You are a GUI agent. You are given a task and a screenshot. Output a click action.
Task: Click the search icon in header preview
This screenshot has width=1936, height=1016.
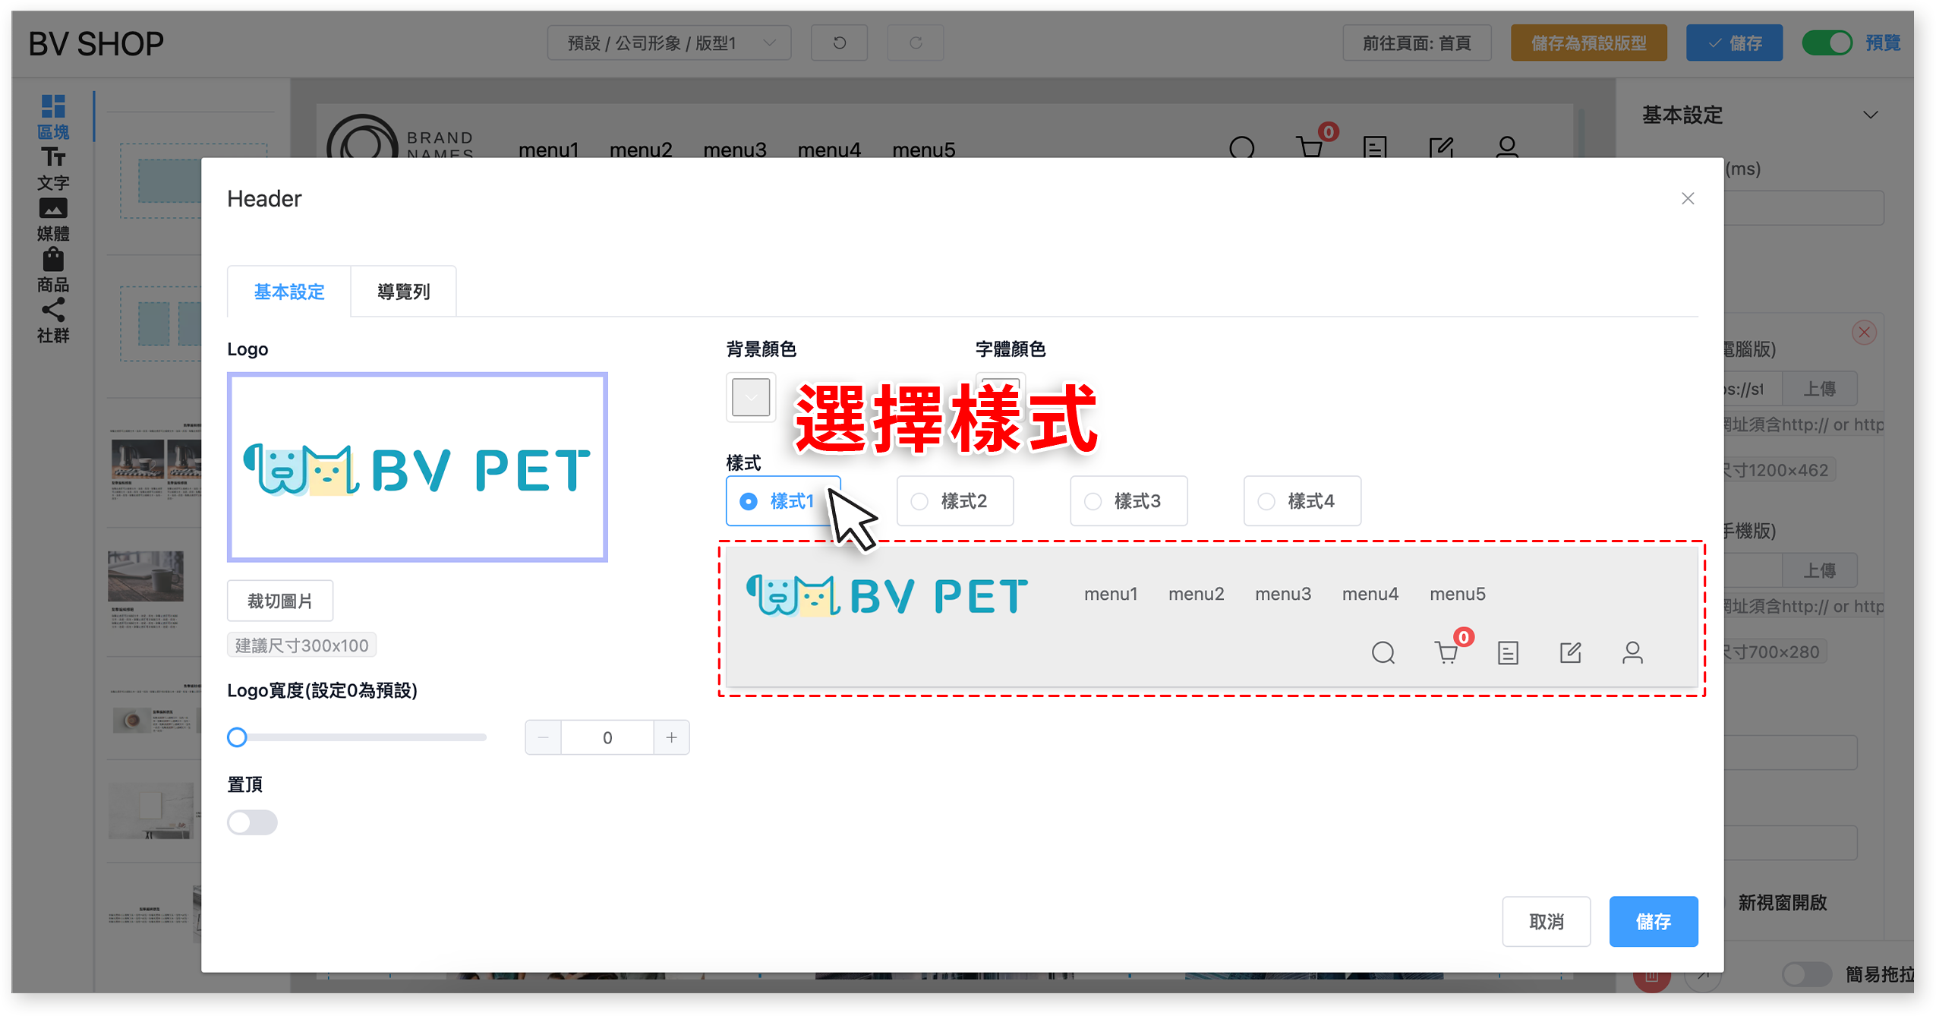pyautogui.click(x=1383, y=653)
